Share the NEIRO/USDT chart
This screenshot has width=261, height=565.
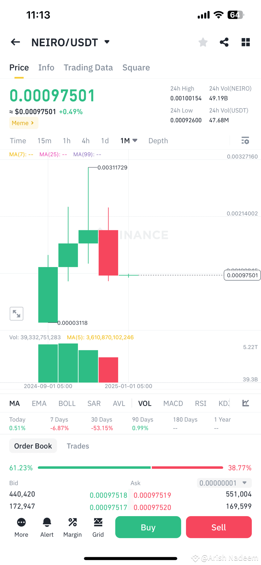pyautogui.click(x=224, y=42)
